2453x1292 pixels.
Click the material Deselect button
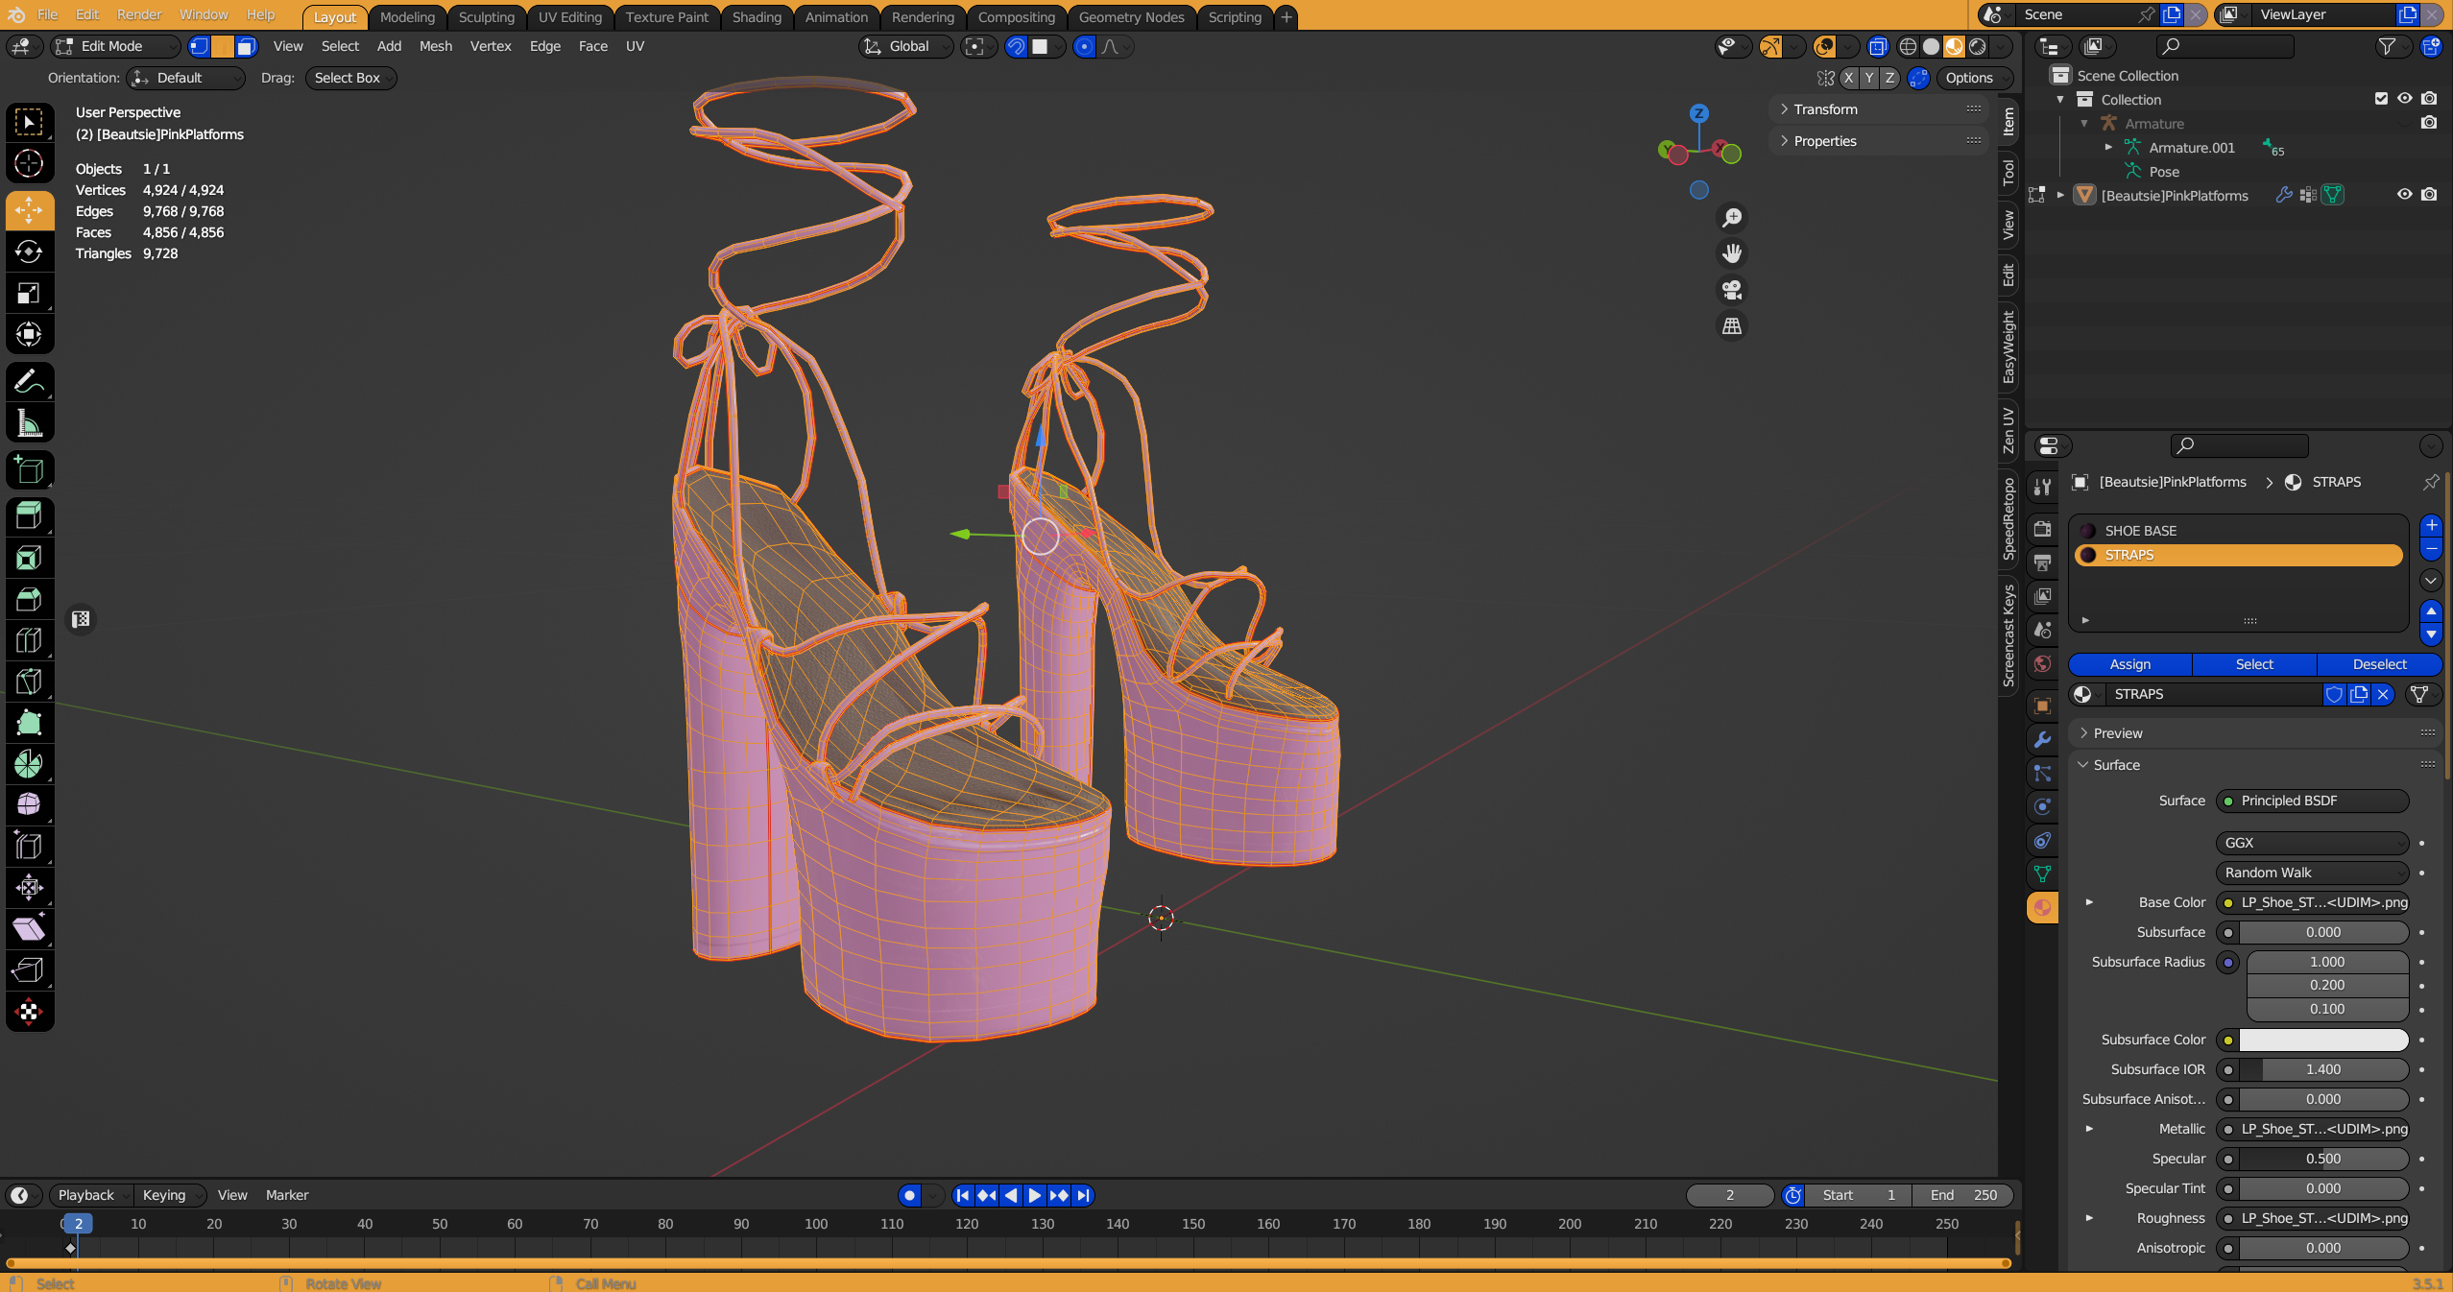[x=2379, y=664]
